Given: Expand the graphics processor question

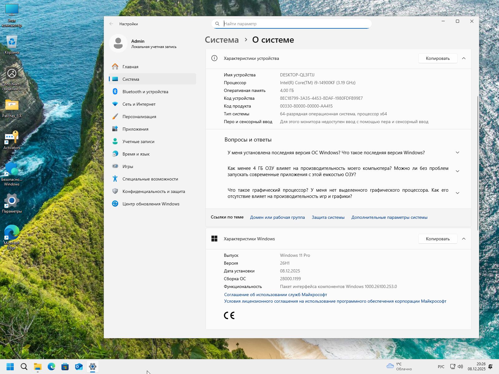Looking at the screenshot, I should 457,193.
